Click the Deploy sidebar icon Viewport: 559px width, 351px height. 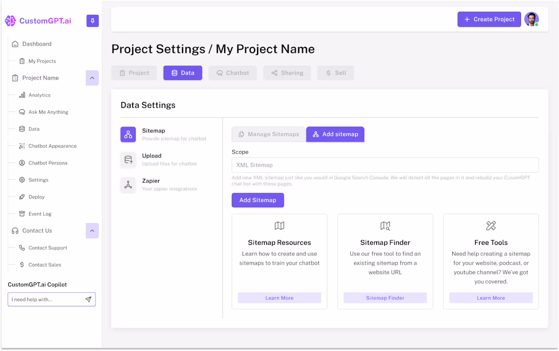(21, 197)
